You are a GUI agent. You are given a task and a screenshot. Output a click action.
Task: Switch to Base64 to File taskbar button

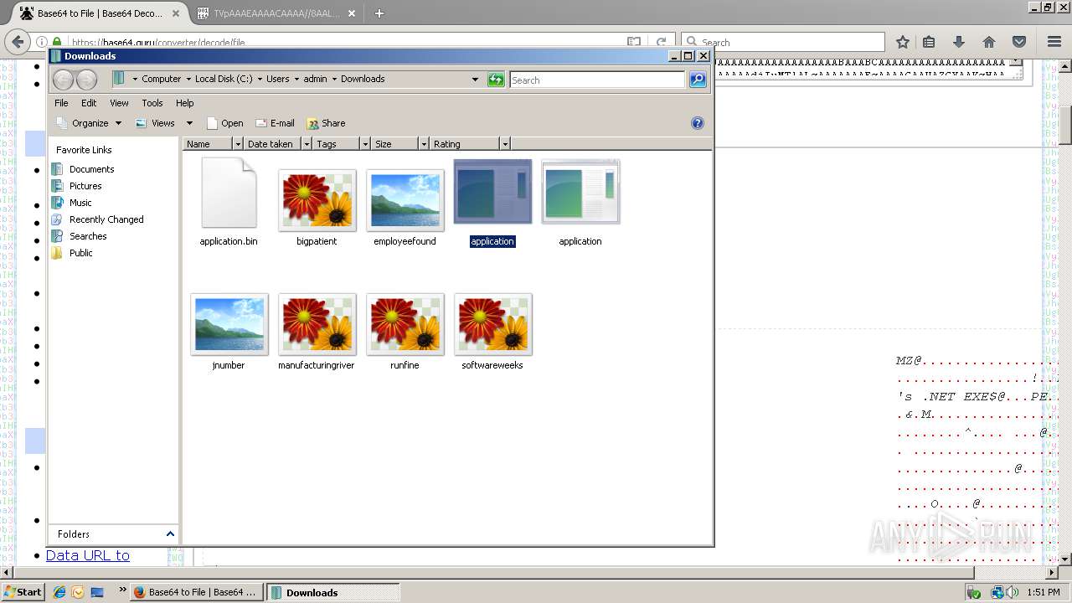(x=197, y=592)
